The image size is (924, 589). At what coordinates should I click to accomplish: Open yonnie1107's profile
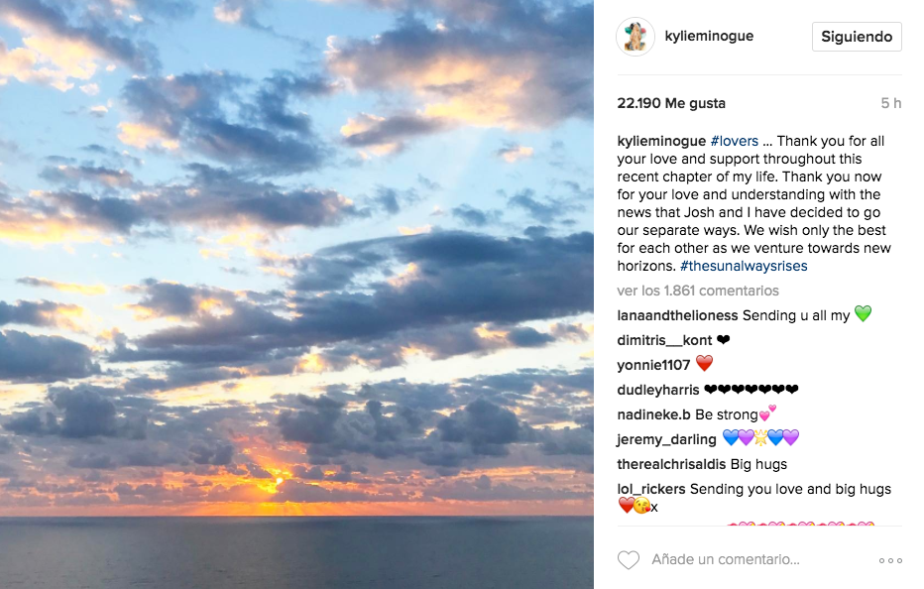click(x=653, y=365)
